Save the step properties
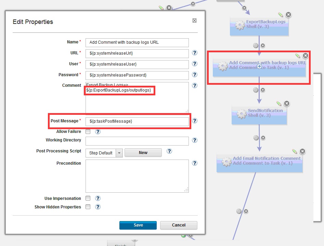324x246 pixels. 138,225
